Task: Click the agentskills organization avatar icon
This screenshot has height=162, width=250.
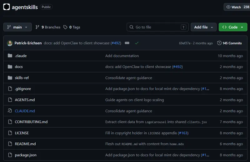Action: click(7, 7)
